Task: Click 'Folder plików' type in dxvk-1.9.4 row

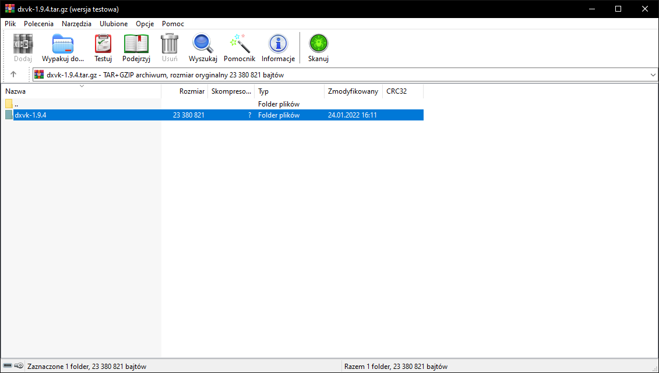Action: 279,115
